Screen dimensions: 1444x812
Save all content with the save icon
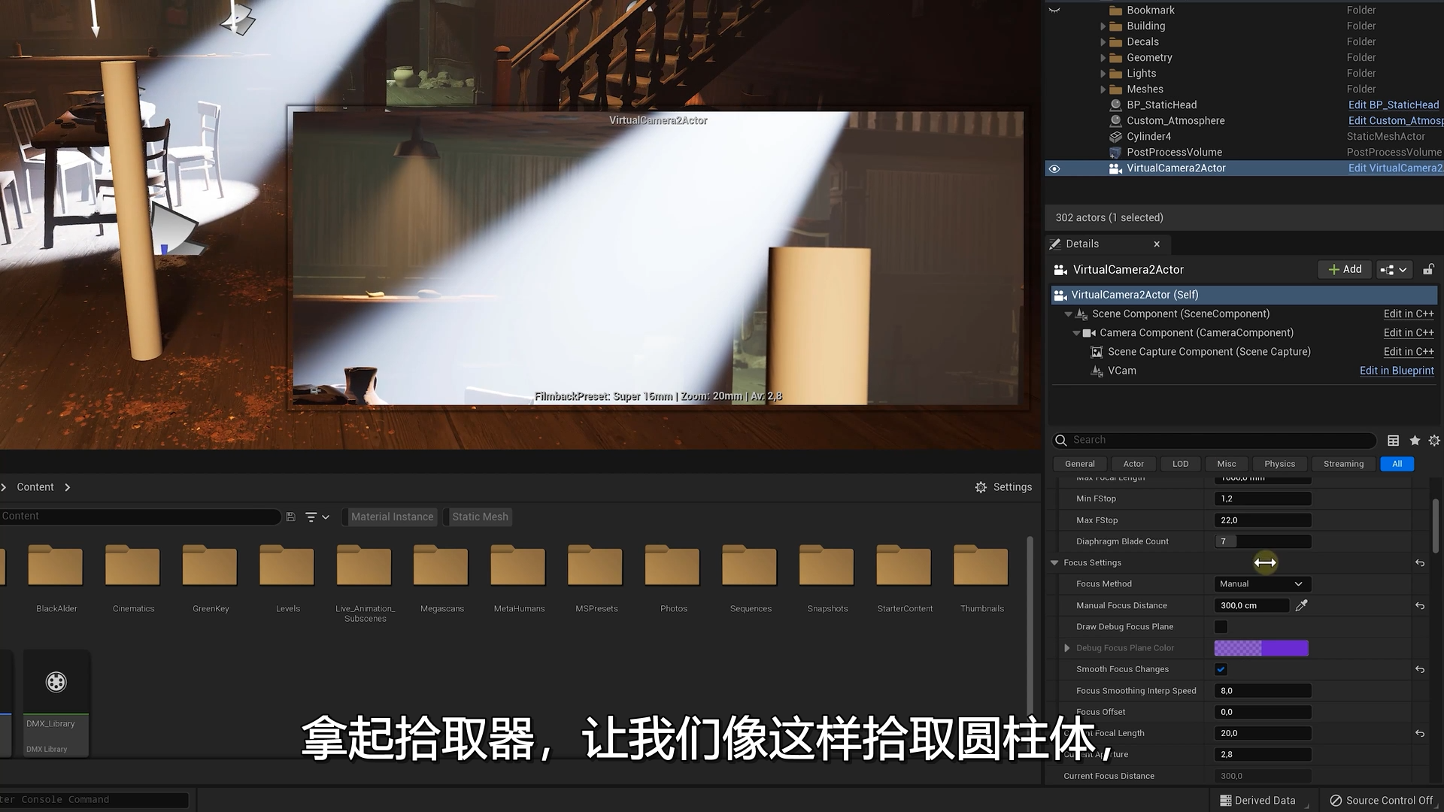[290, 517]
